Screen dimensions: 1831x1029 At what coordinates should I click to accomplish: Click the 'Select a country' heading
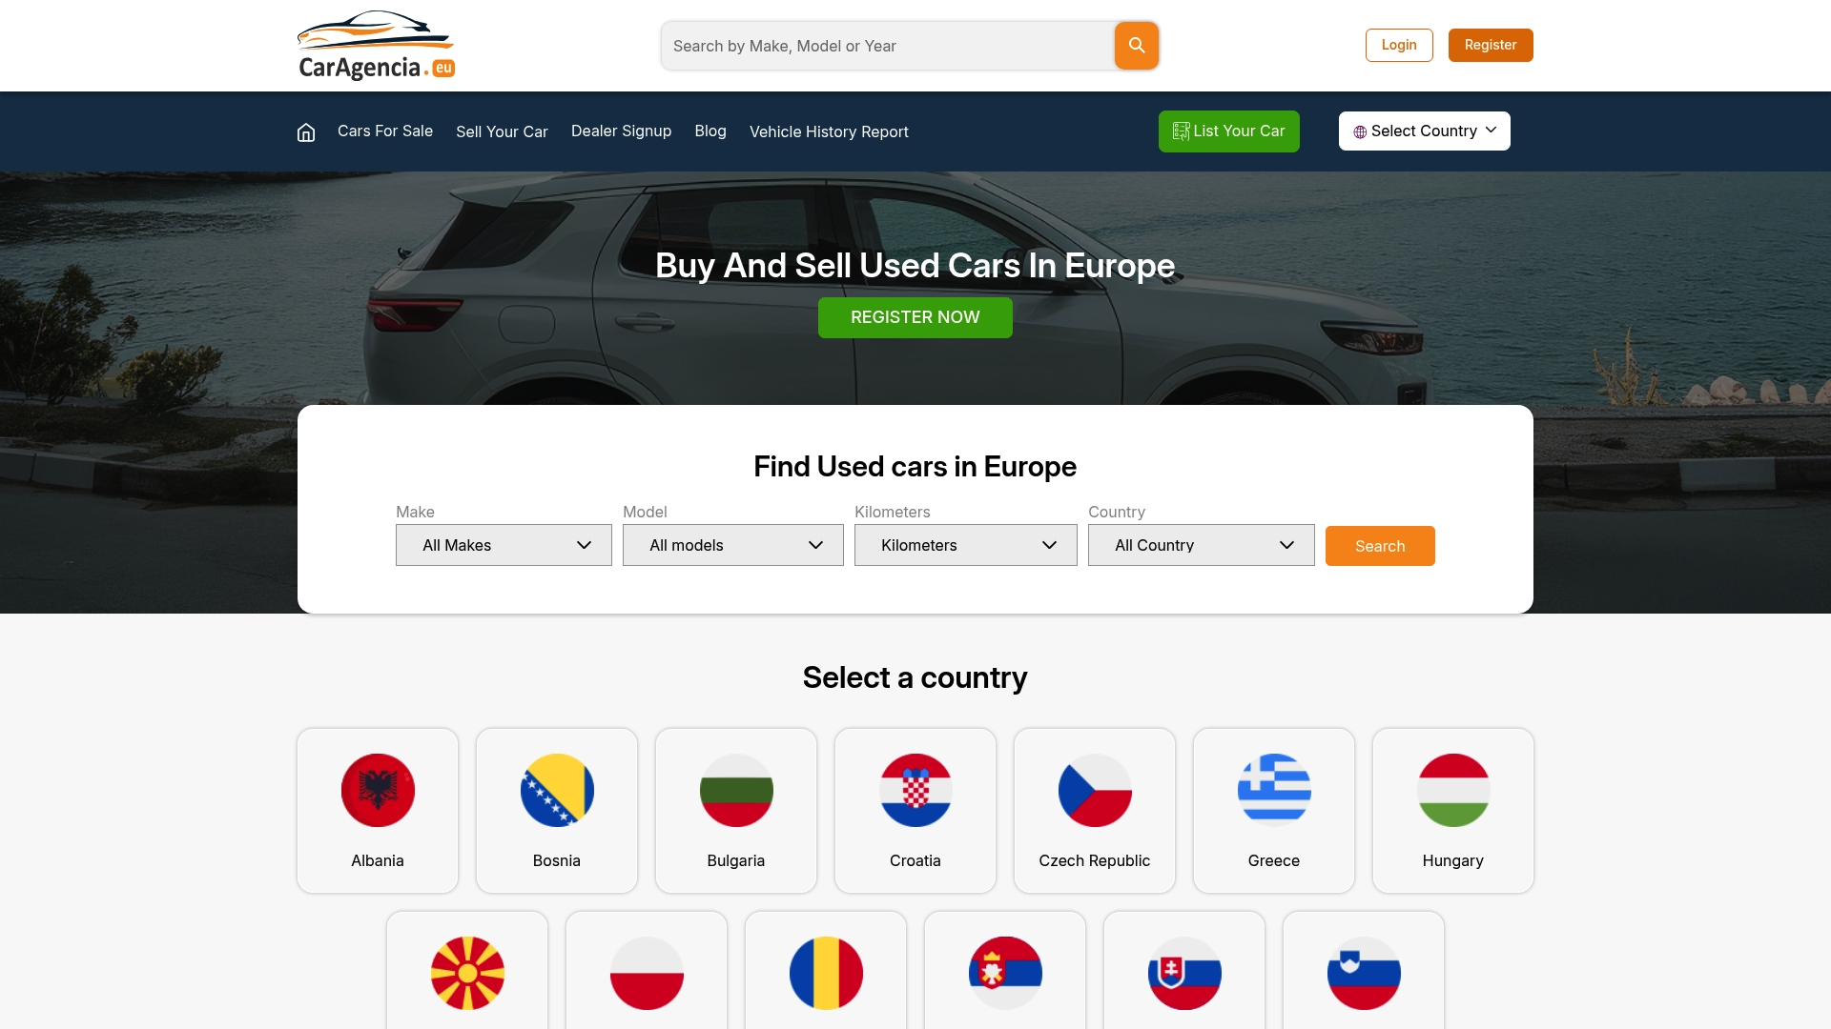[x=915, y=677]
